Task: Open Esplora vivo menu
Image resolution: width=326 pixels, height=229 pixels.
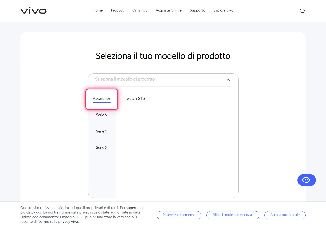Action: [x=223, y=10]
